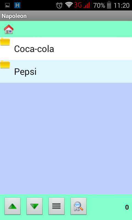The image size is (132, 220).
Task: Launch search with the magnifier button
Action: point(79,206)
